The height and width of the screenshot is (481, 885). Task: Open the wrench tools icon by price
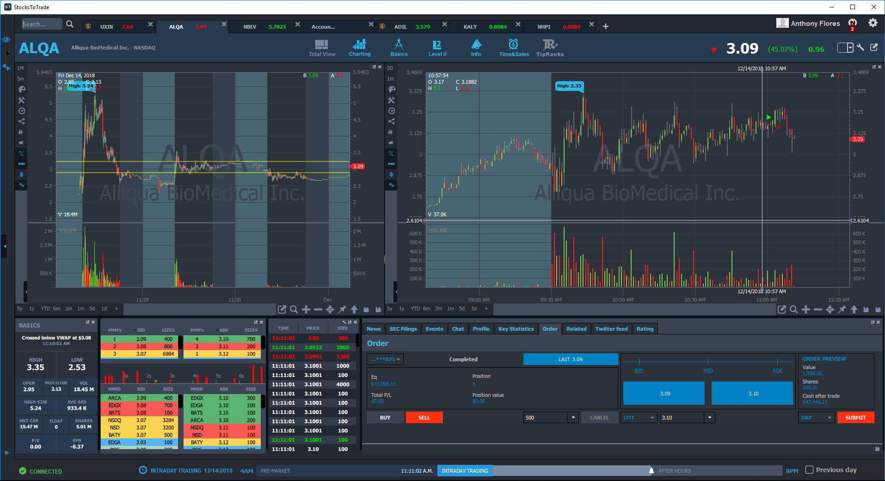click(860, 47)
